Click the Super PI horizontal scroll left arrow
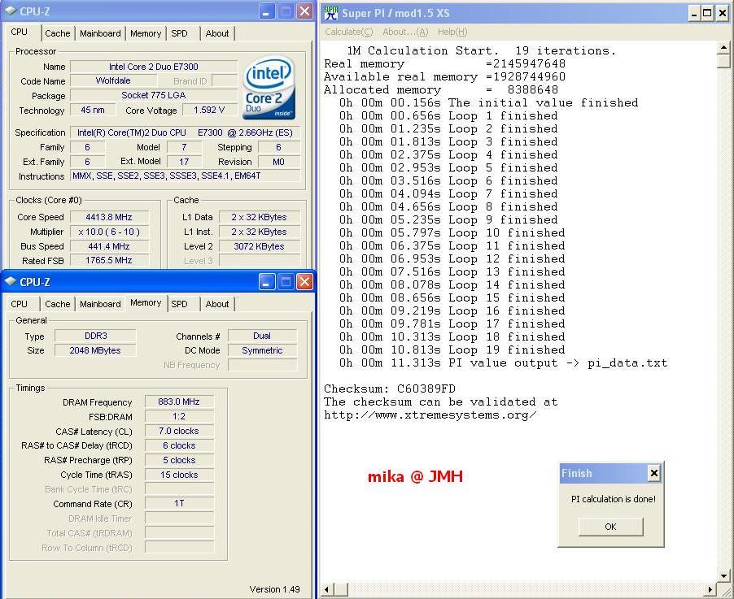The width and height of the screenshot is (734, 599). coord(327,589)
